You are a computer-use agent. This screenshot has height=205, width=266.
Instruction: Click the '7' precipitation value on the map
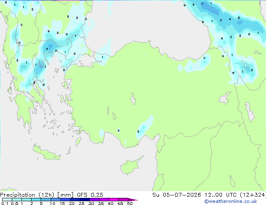202,4
